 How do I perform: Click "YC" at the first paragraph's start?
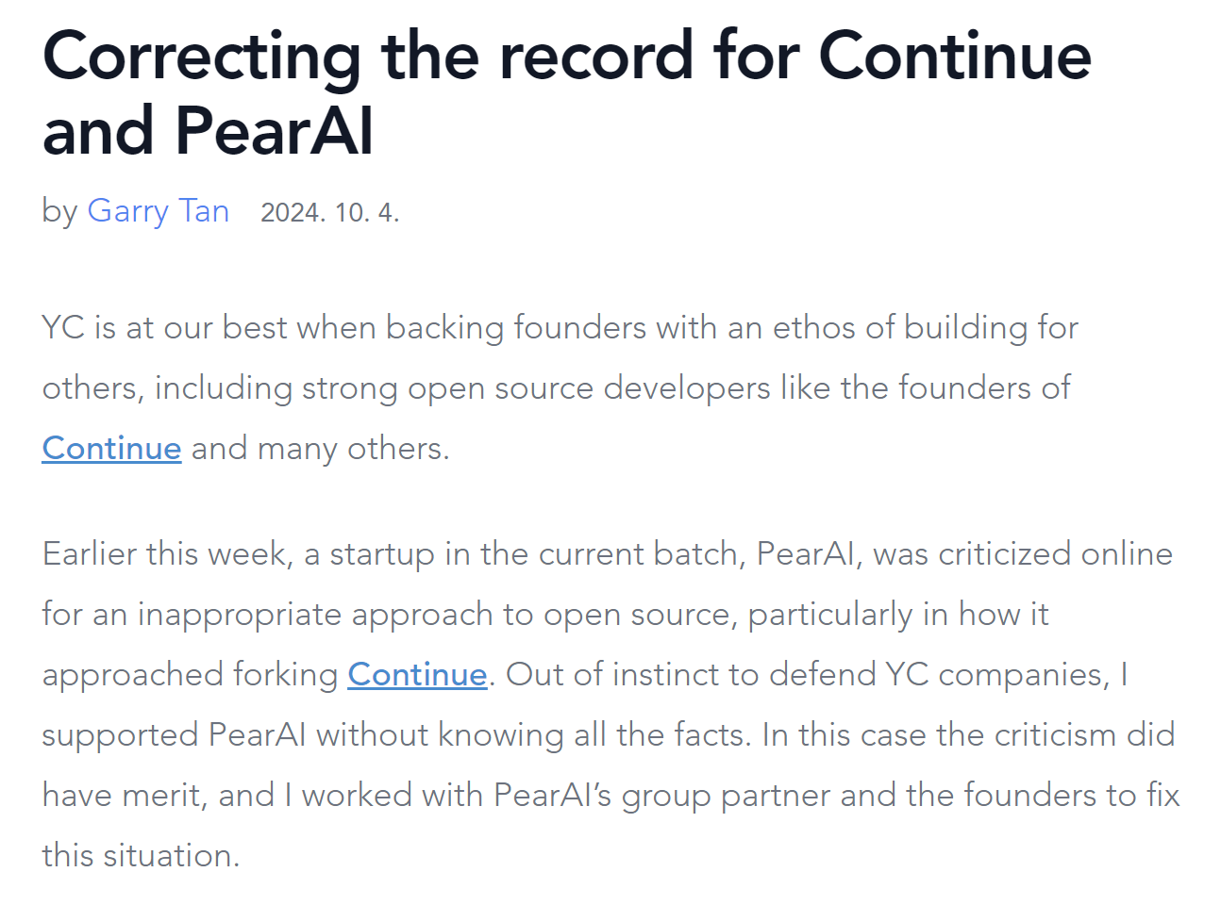(63, 327)
